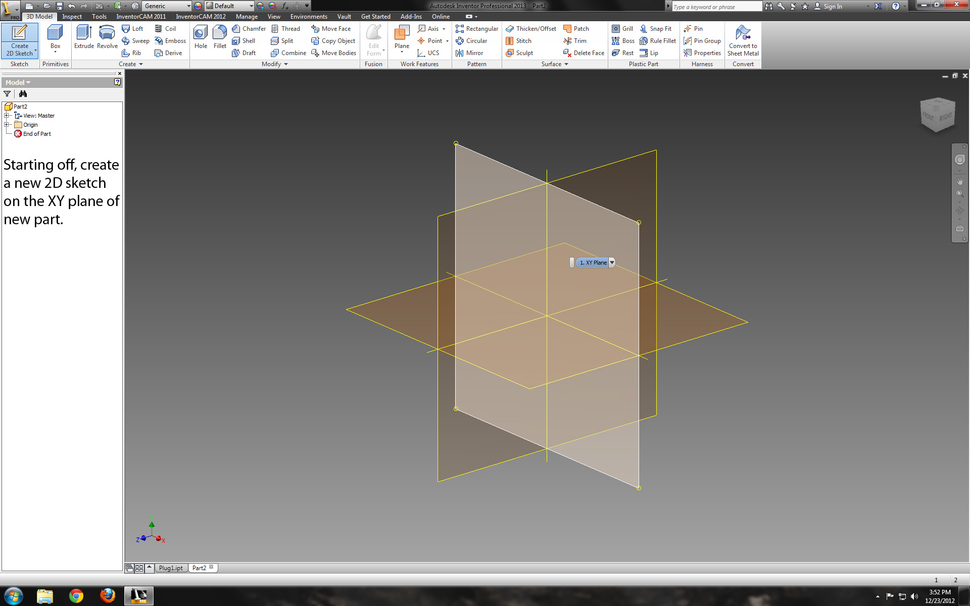The height and width of the screenshot is (606, 970).
Task: Expand the Create panel dropdown
Action: coord(141,64)
